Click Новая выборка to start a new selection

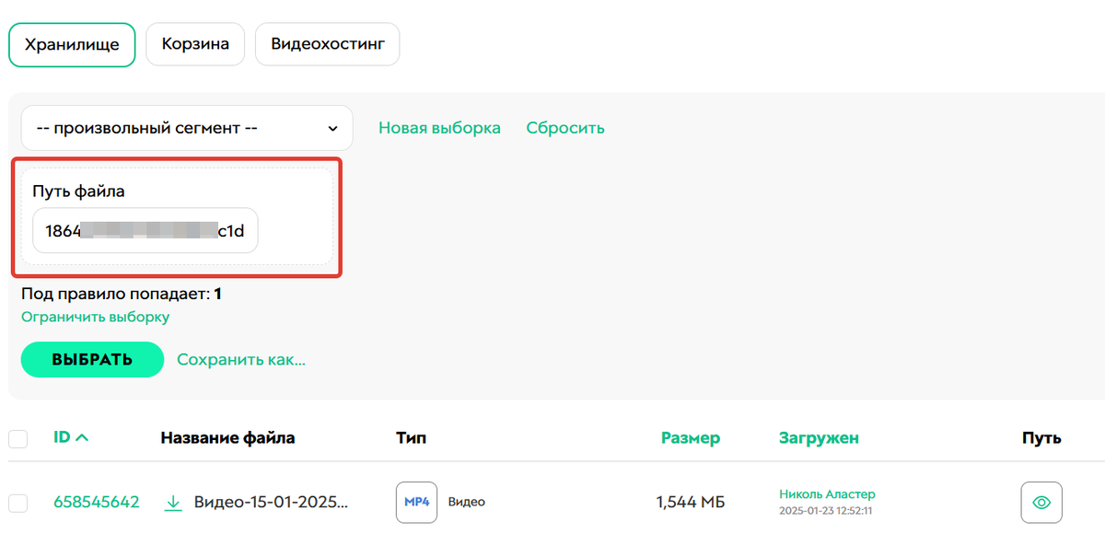439,127
